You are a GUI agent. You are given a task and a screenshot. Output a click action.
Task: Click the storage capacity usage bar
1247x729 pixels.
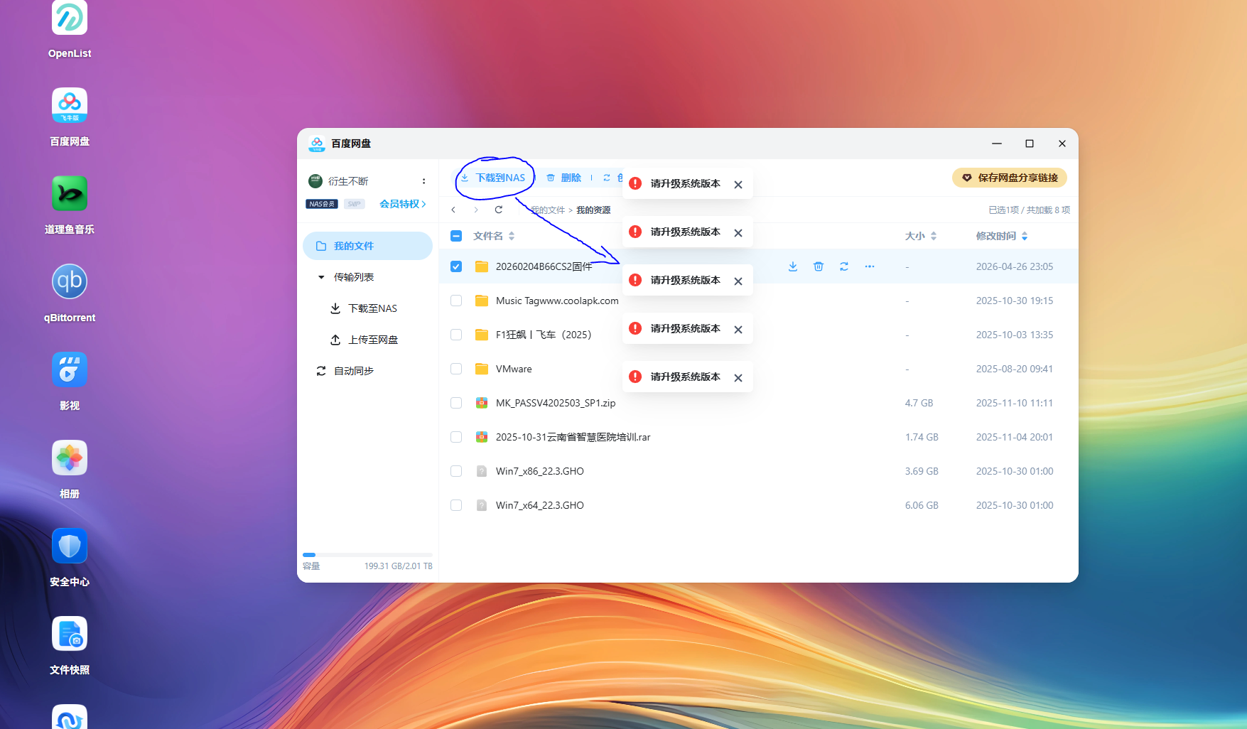pos(367,554)
